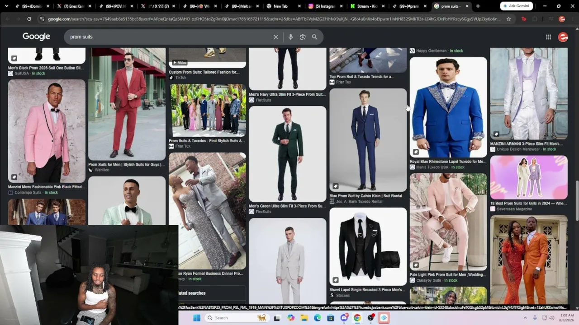Open the white and lavender Armani suit image

click(529, 94)
